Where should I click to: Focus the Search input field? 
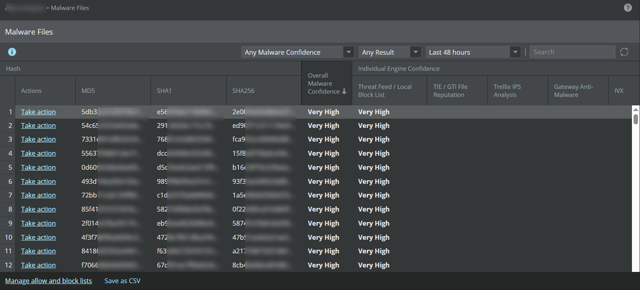(x=572, y=52)
